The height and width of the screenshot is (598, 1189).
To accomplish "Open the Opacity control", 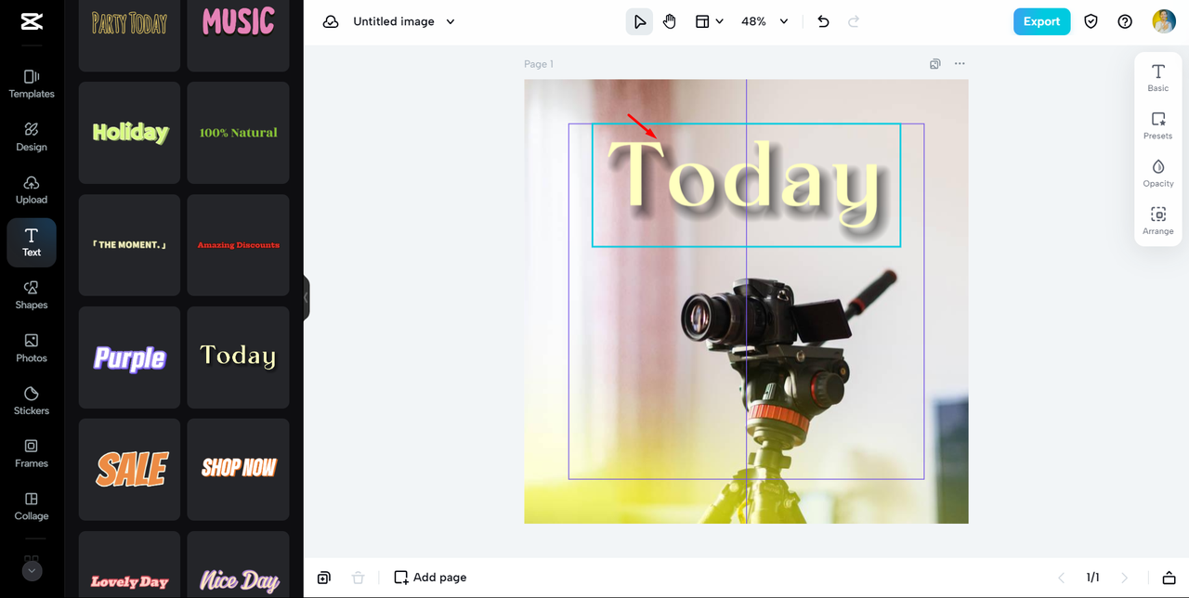I will [x=1158, y=173].
